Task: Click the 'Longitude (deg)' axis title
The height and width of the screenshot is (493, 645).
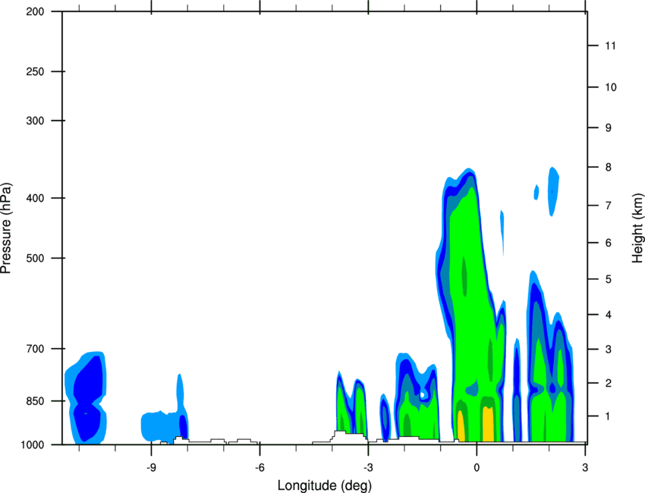Action: pos(325,485)
